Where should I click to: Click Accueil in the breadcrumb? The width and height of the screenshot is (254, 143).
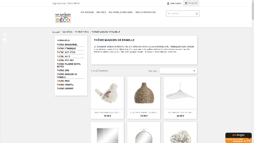56,32
